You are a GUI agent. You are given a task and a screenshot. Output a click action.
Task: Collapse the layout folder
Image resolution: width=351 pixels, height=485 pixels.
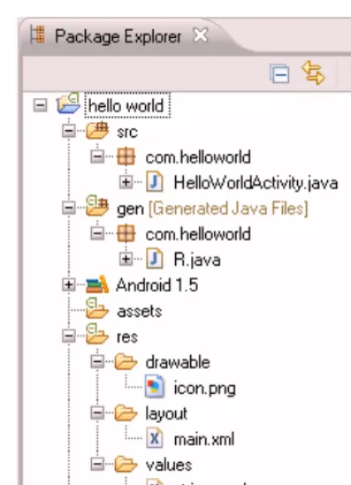[x=97, y=412]
